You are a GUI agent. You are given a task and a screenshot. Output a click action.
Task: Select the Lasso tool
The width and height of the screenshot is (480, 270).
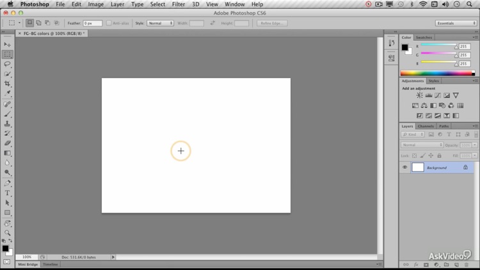(7, 64)
